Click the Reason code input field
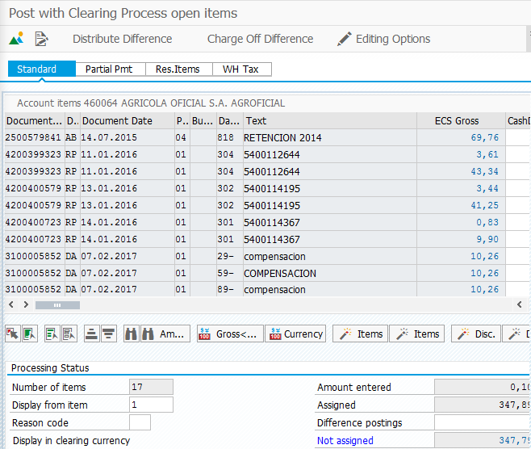Image resolution: width=531 pixels, height=449 pixels. [140, 422]
